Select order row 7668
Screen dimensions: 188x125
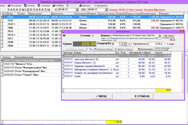pyautogui.click(x=31, y=46)
